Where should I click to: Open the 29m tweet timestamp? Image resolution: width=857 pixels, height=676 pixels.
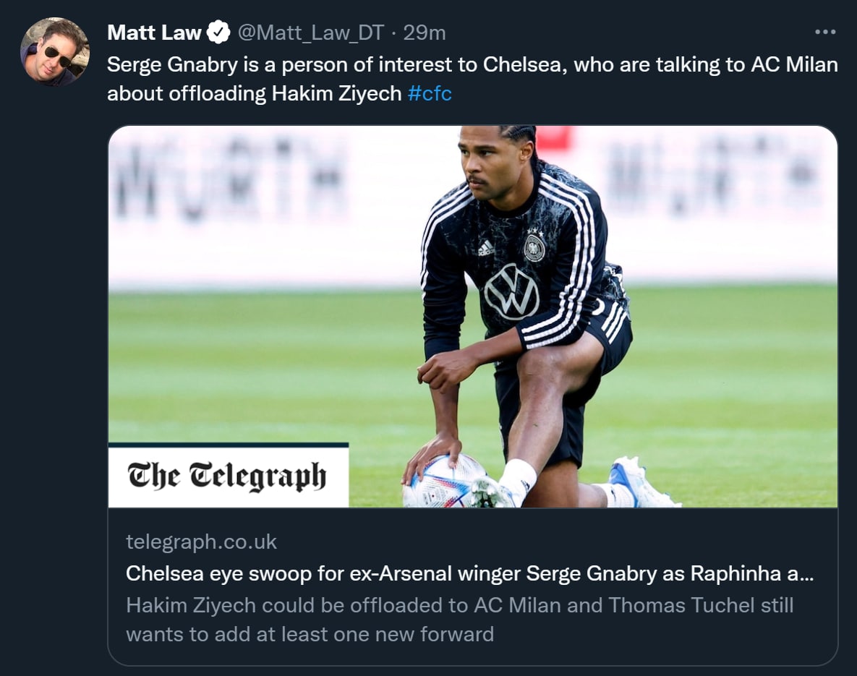point(425,33)
